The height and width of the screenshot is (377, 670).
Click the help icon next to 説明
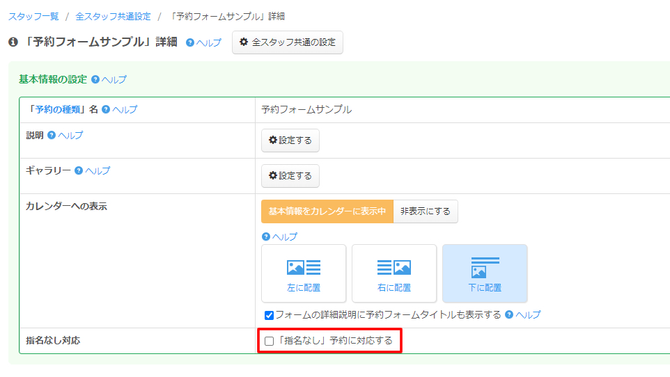click(52, 135)
